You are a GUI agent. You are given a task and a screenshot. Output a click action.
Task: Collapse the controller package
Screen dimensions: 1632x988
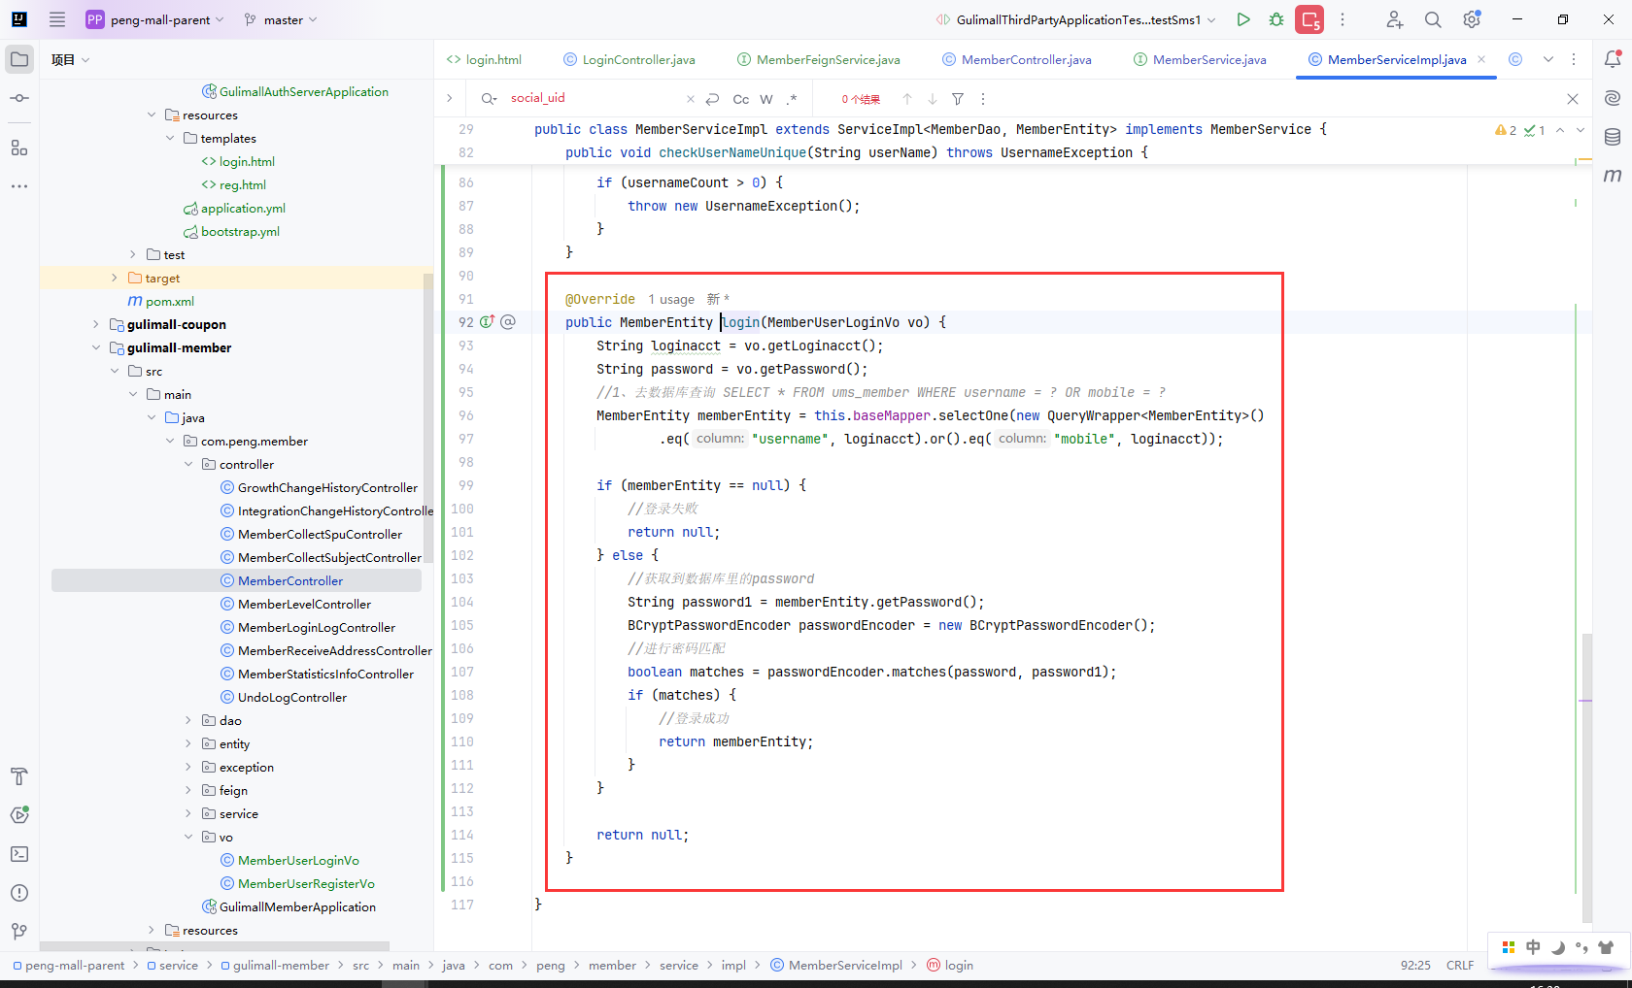[x=188, y=464]
